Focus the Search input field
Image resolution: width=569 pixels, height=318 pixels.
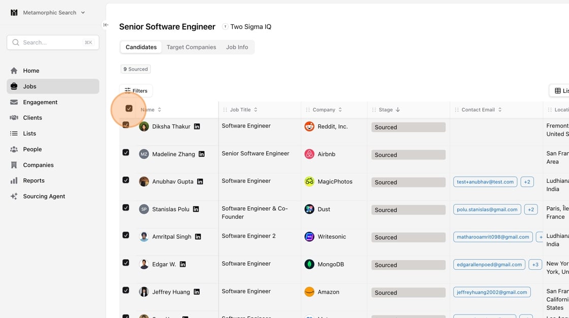tap(53, 43)
